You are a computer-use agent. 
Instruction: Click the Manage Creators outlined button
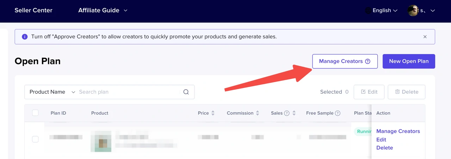345,61
